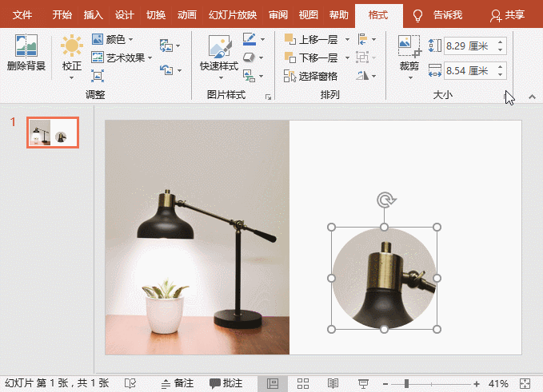
Task: Open the 文件 (File) menu
Action: (x=22, y=15)
